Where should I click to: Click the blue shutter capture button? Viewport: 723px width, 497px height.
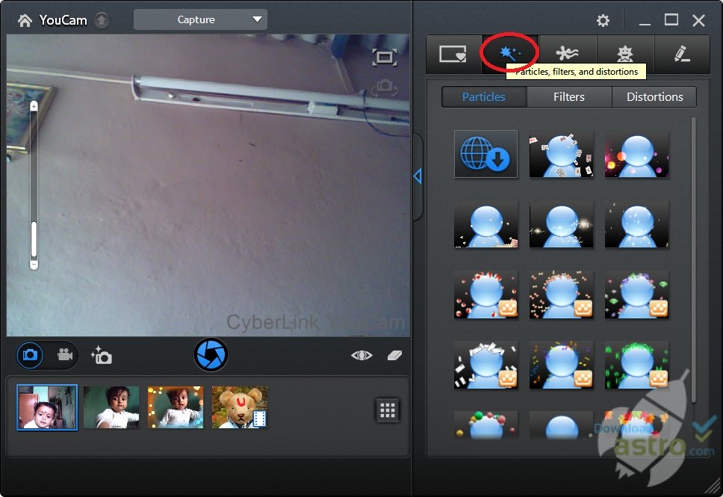tap(211, 354)
